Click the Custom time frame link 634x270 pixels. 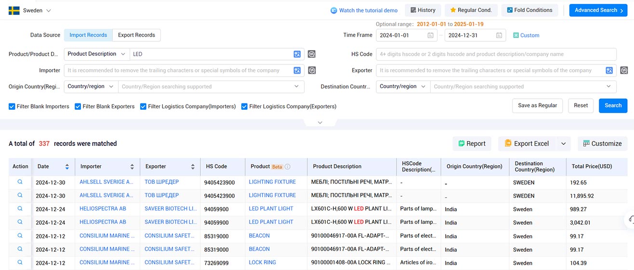click(x=526, y=35)
